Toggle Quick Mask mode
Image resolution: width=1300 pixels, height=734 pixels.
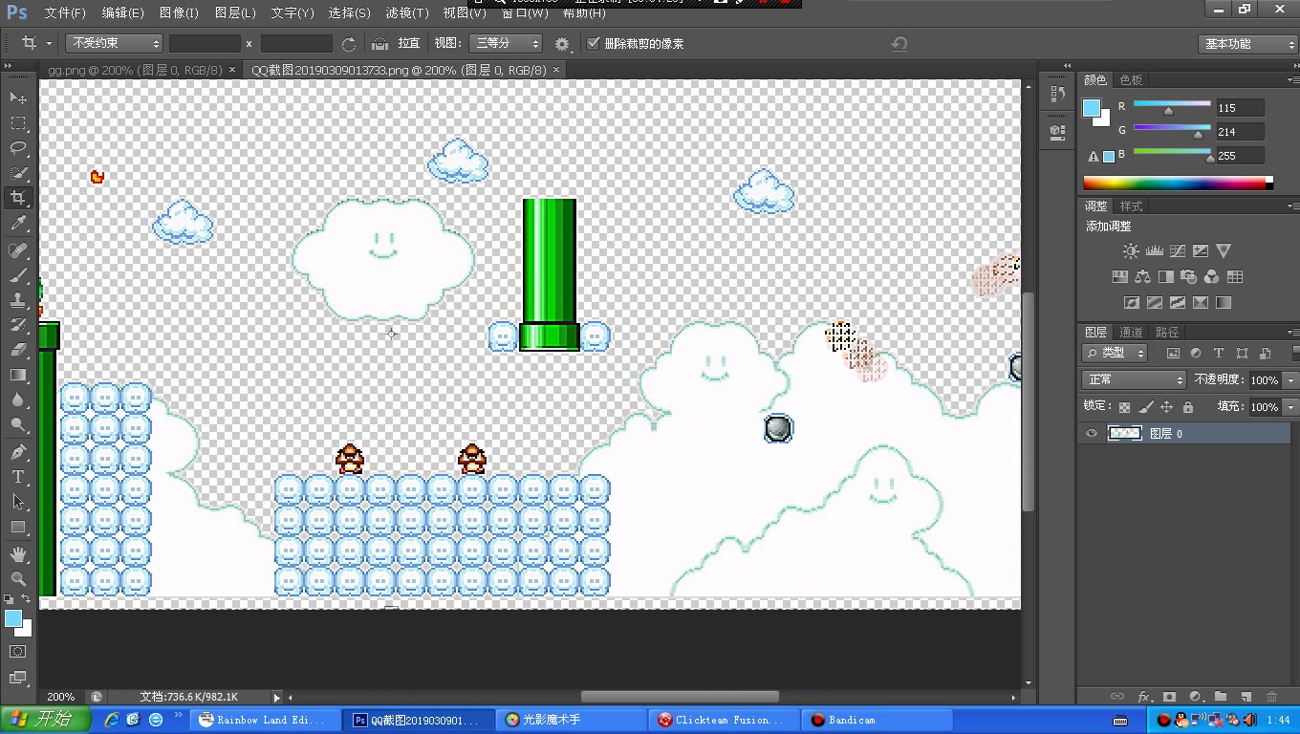click(x=18, y=652)
